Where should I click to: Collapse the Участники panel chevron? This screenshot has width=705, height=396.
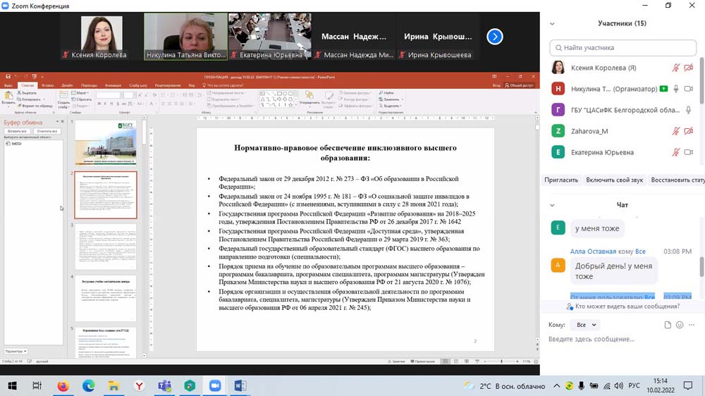(552, 23)
